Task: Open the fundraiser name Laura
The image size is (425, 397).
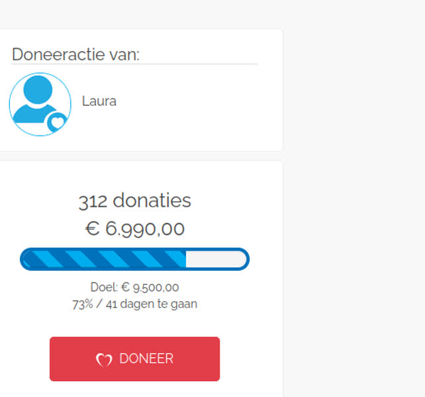Action: point(99,101)
